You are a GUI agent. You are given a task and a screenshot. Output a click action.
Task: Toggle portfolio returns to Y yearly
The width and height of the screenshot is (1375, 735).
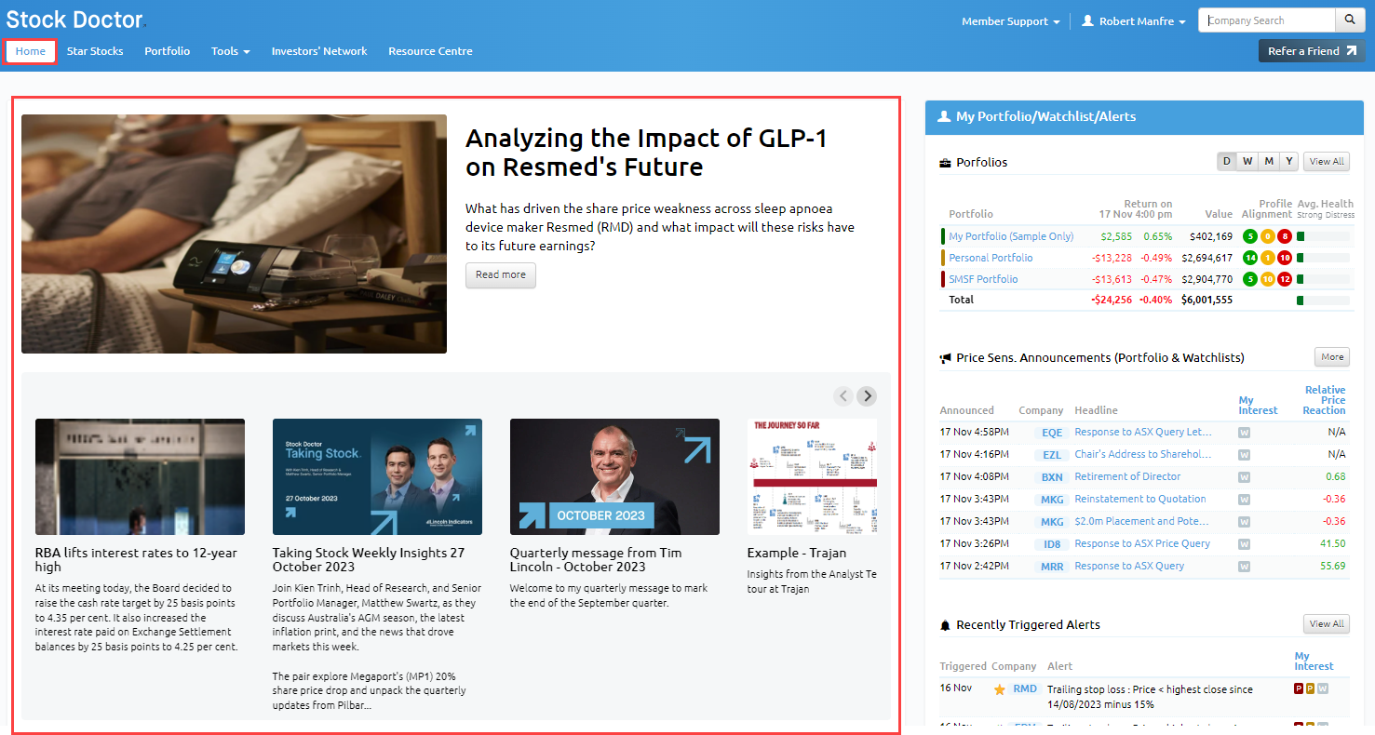[1288, 161]
